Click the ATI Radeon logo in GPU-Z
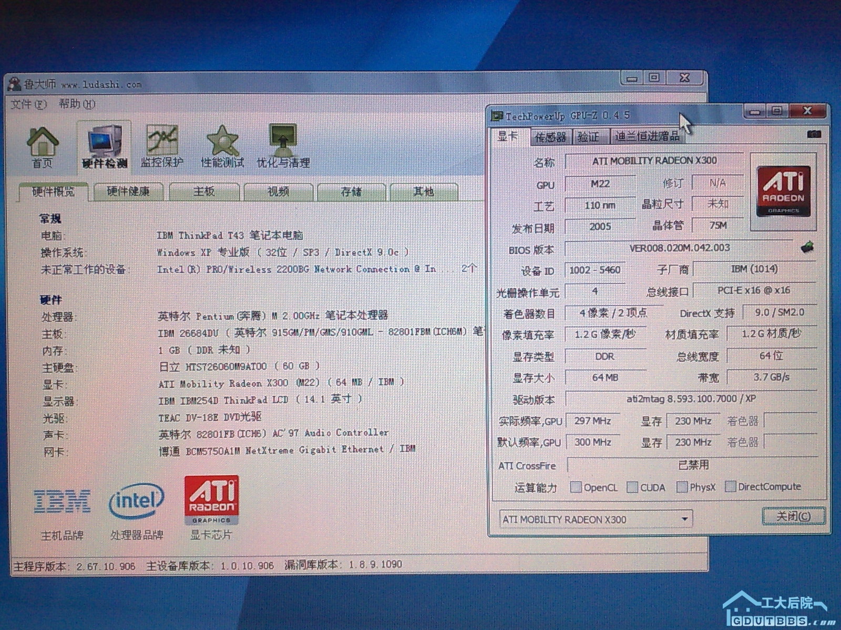 click(783, 191)
